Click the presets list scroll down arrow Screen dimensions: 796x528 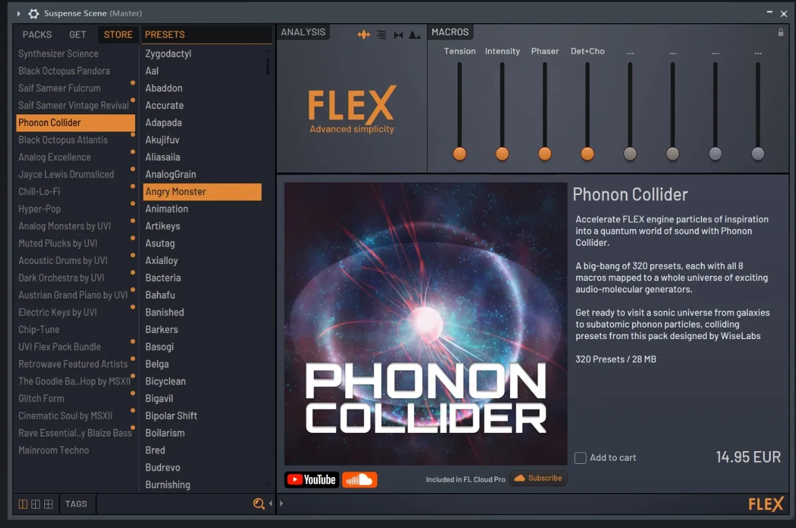tap(268, 484)
